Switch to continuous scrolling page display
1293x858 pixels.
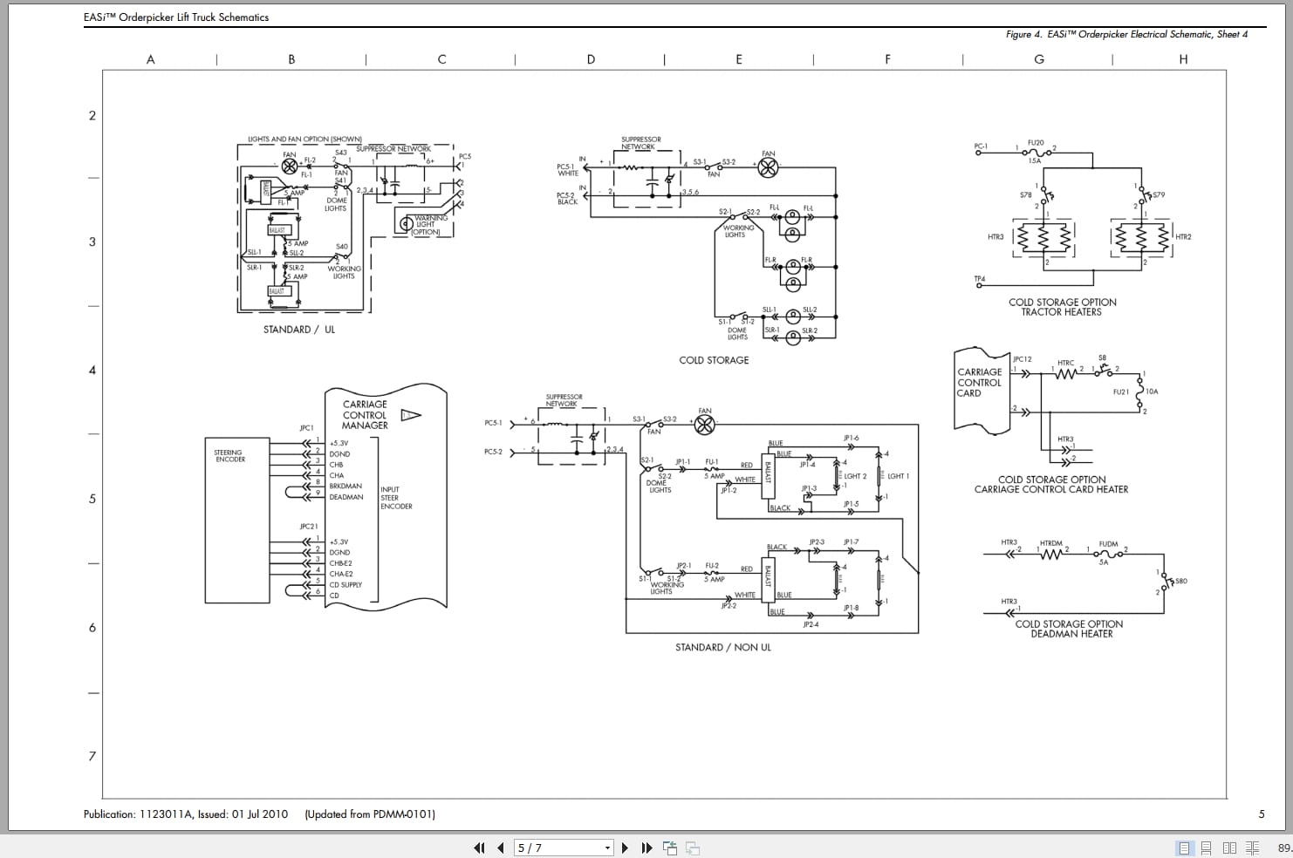tap(1207, 847)
